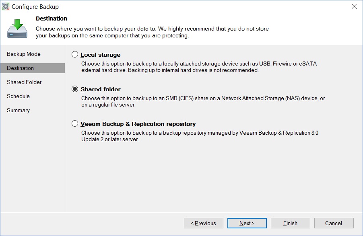The height and width of the screenshot is (236, 363).
Task: Choose Veeam Backup & Replication repository radio option
Action: pos(75,123)
